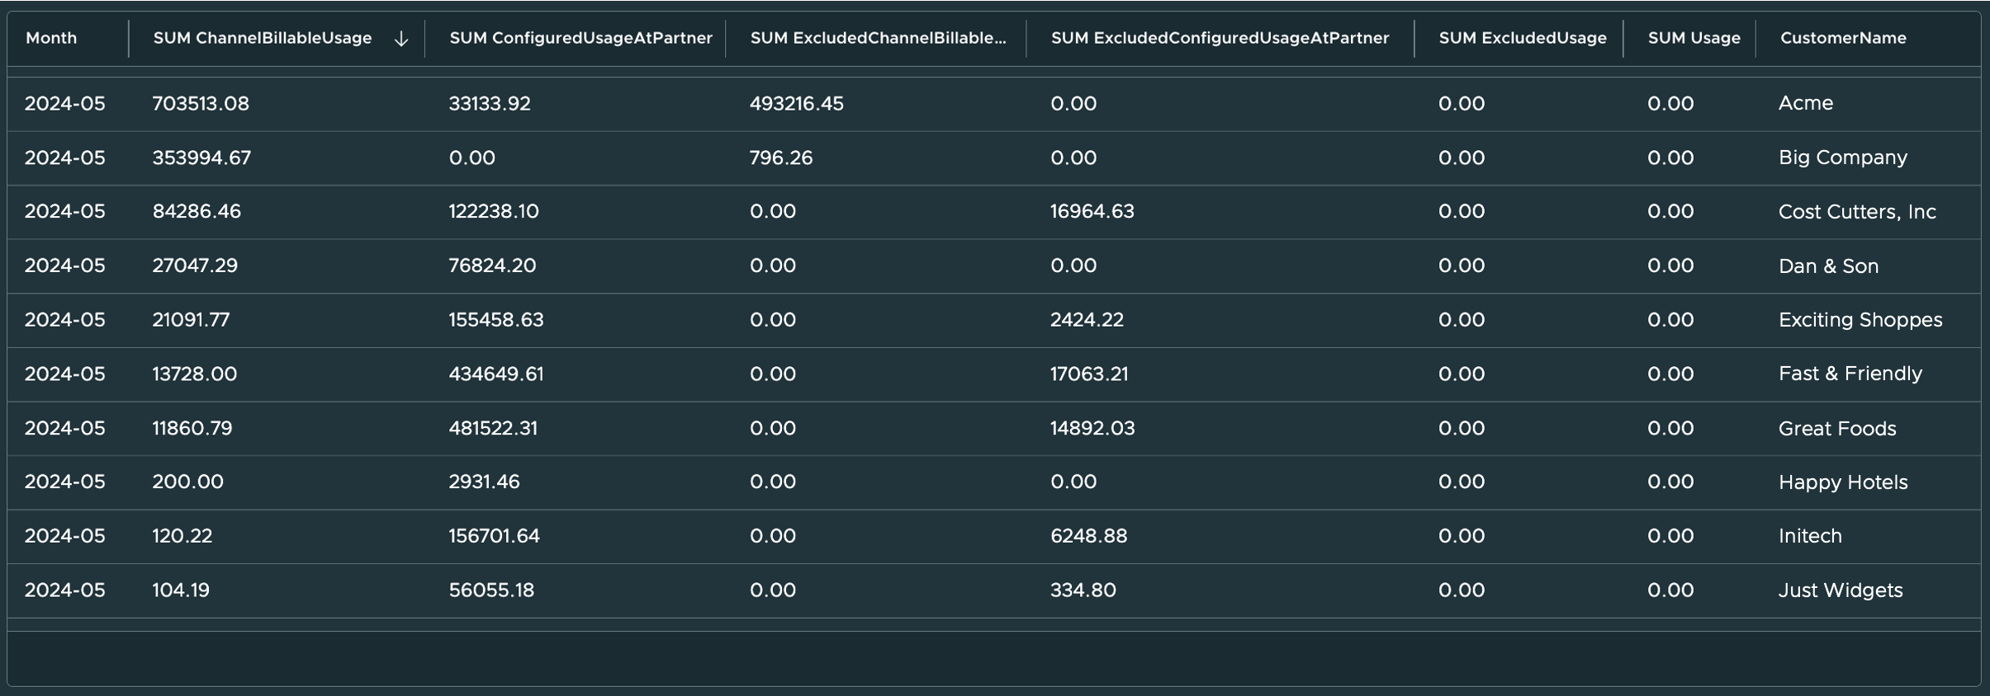Select the Exciting Shoppes cell
The image size is (1990, 696).
1860,320
